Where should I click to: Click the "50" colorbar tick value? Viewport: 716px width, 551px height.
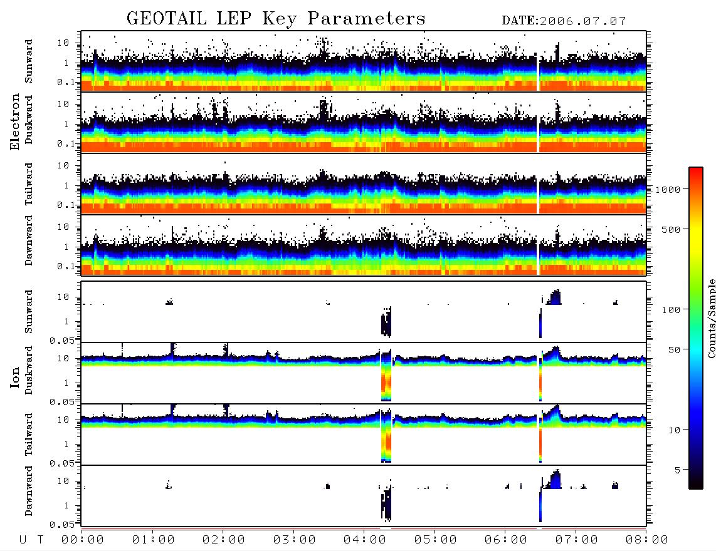pyautogui.click(x=674, y=350)
